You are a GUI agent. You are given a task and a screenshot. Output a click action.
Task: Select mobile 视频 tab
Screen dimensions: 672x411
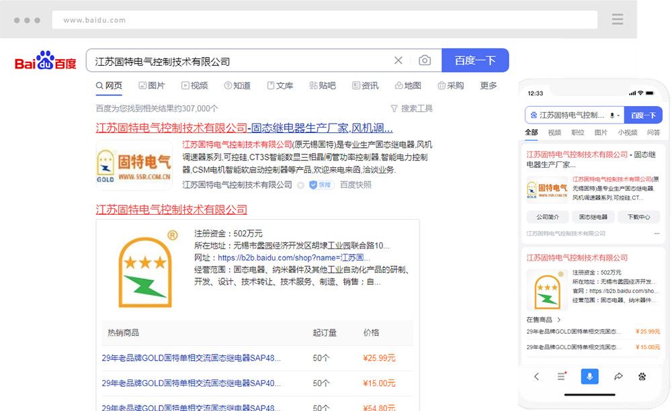coord(554,132)
